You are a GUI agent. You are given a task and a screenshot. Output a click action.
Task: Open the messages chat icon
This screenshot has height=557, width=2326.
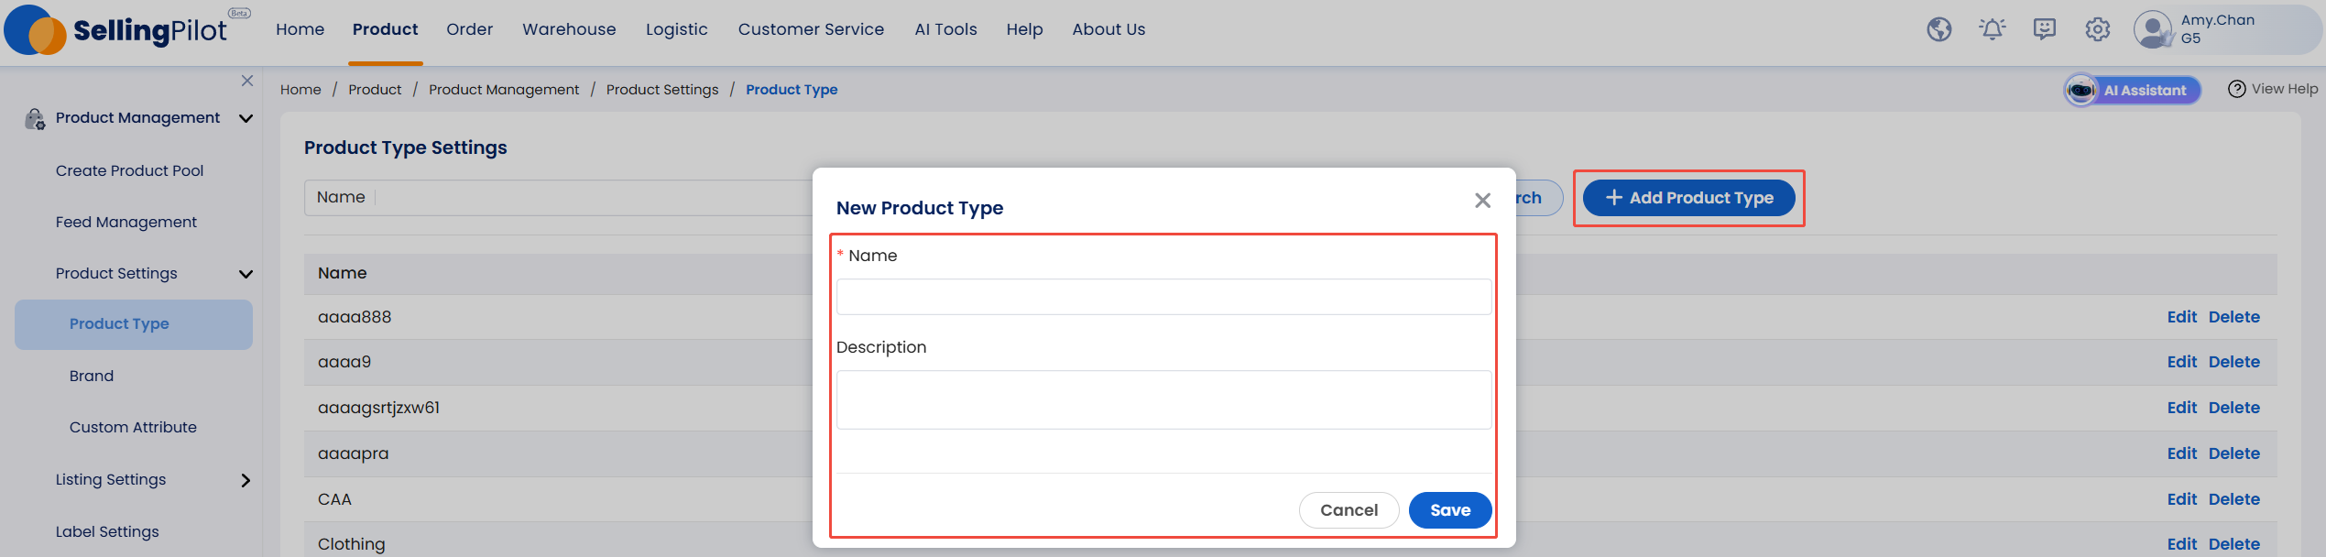(2044, 29)
